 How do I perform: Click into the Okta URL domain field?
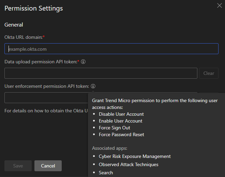pyautogui.click(x=111, y=49)
